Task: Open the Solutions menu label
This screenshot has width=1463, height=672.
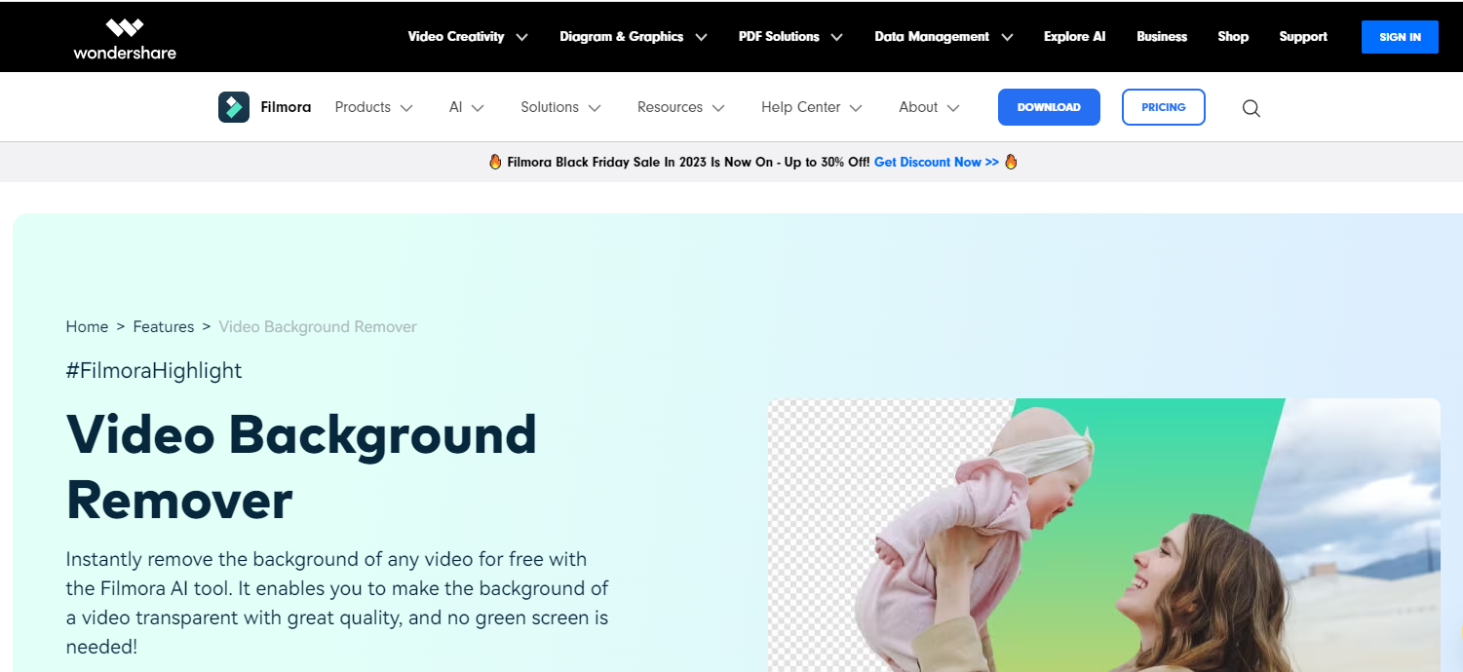Action: (x=550, y=107)
